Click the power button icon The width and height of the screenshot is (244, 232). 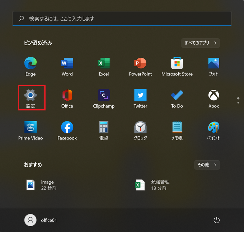coord(216,220)
